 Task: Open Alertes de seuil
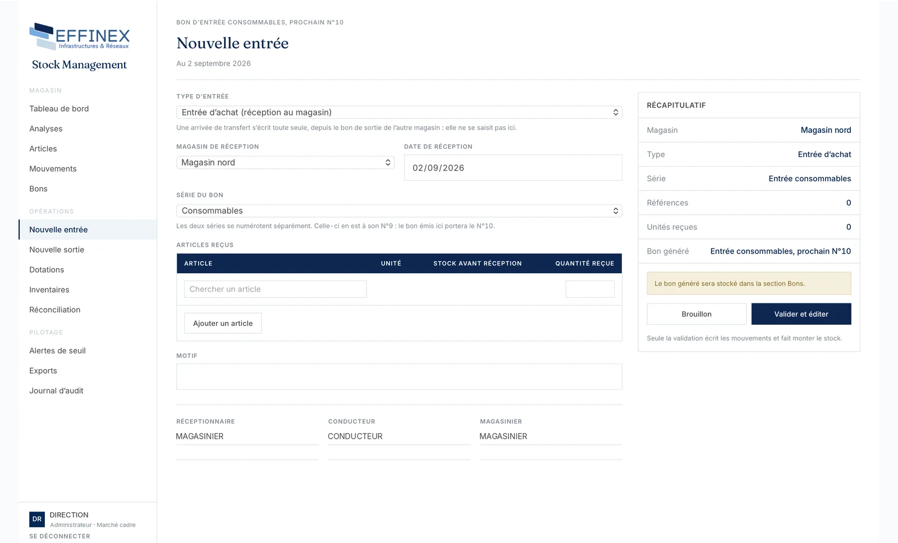(x=57, y=351)
